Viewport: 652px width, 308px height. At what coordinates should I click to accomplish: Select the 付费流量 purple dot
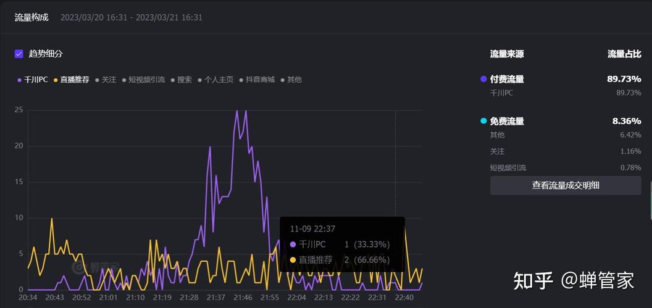point(483,79)
